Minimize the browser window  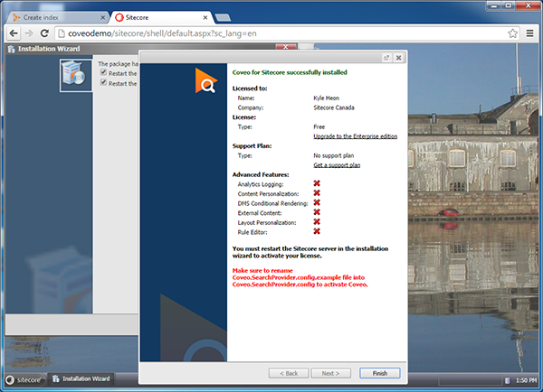(494, 5)
